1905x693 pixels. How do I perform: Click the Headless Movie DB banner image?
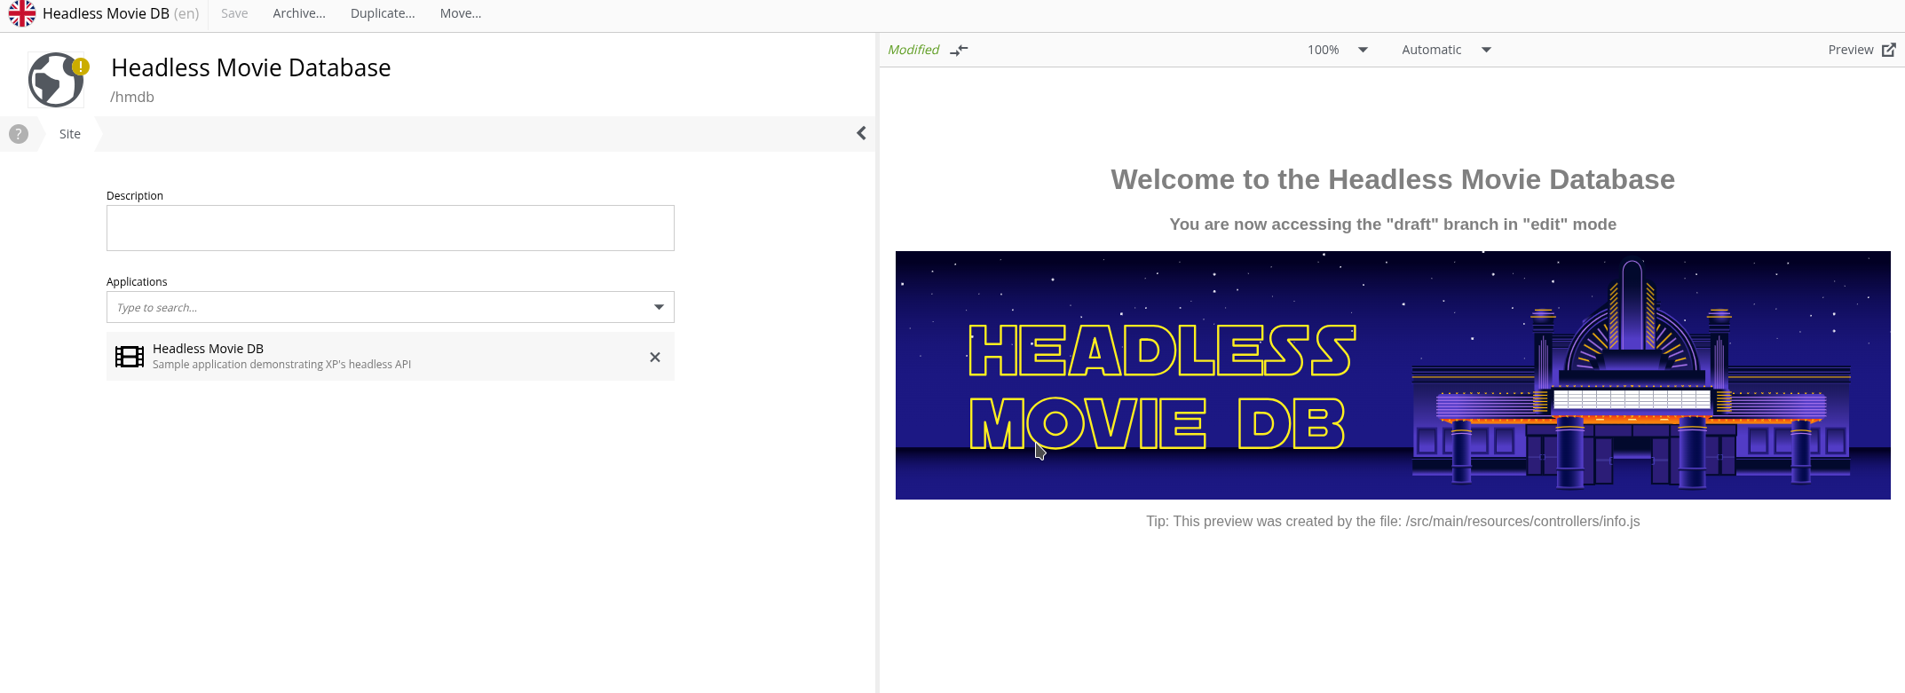[x=1392, y=374]
